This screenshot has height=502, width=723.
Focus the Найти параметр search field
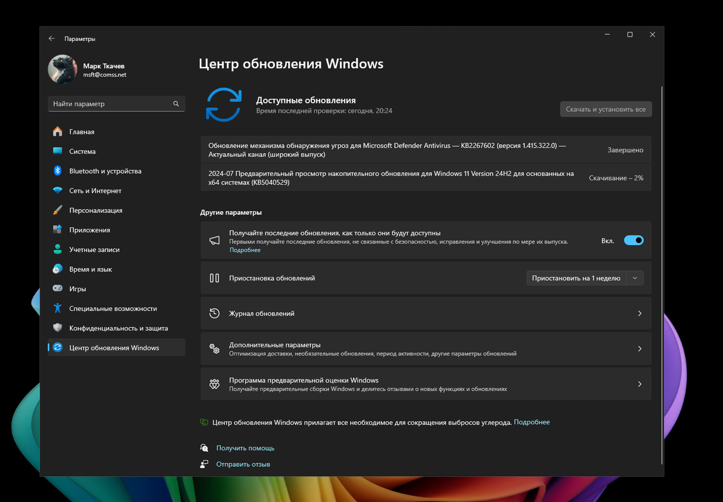click(x=117, y=104)
